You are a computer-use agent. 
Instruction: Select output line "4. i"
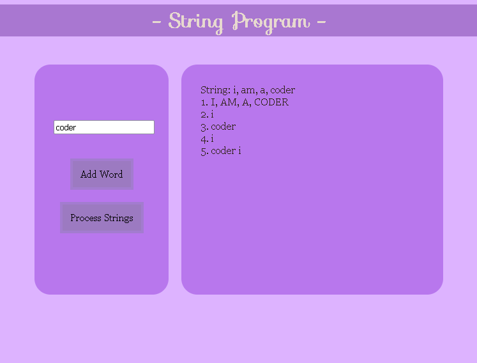point(208,139)
